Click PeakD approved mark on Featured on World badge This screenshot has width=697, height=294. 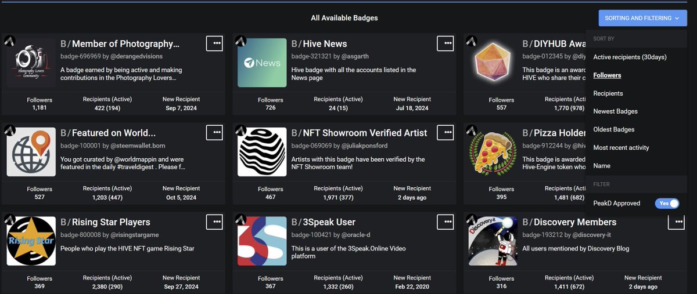pyautogui.click(x=10, y=130)
